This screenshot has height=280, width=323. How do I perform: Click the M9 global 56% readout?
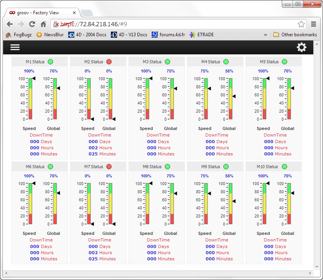point(229,176)
